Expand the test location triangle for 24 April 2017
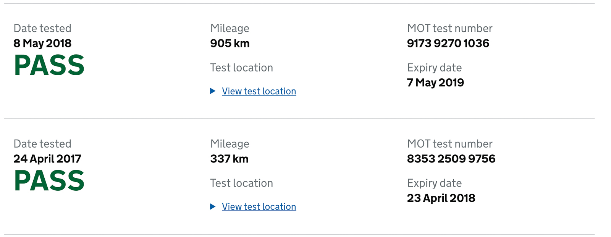This screenshot has height=237, width=611. coord(213,206)
